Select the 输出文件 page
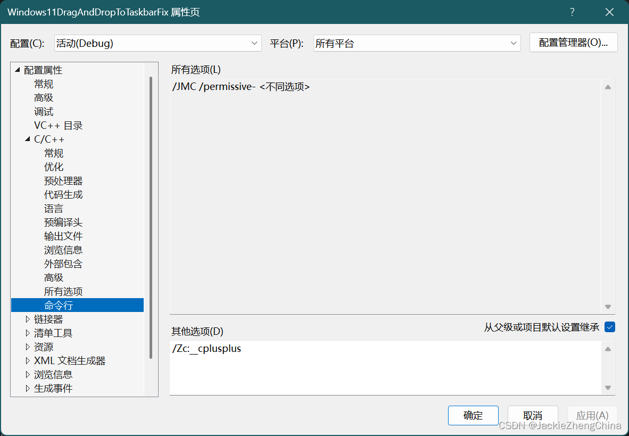This screenshot has height=436, width=629. click(63, 236)
